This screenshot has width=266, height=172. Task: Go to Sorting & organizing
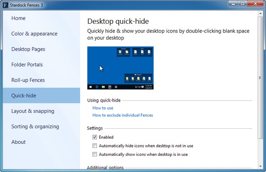pyautogui.click(x=35, y=127)
